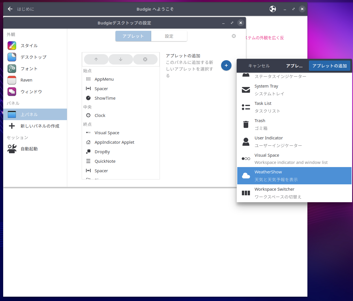353x301 pixels.
Task: Move selected applet up with arrow button
Action: coord(96,59)
